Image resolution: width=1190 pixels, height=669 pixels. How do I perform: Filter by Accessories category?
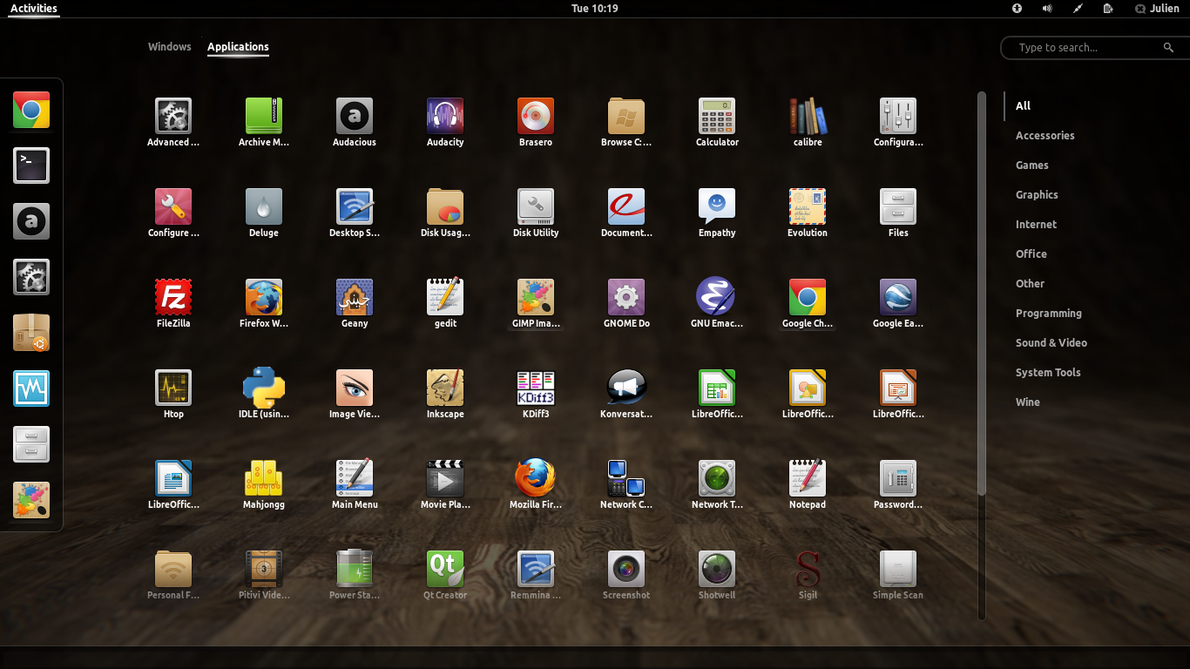click(1045, 135)
